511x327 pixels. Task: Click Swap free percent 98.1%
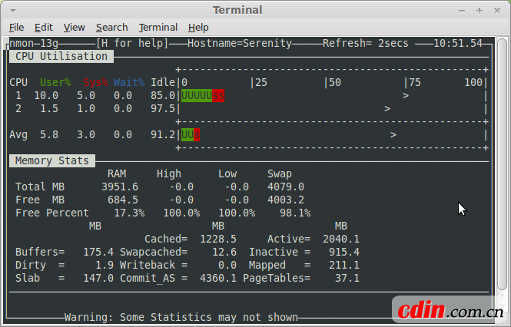[x=295, y=213]
